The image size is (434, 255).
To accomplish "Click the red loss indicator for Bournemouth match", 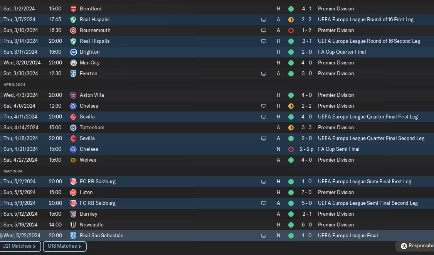I will coord(291,30).
